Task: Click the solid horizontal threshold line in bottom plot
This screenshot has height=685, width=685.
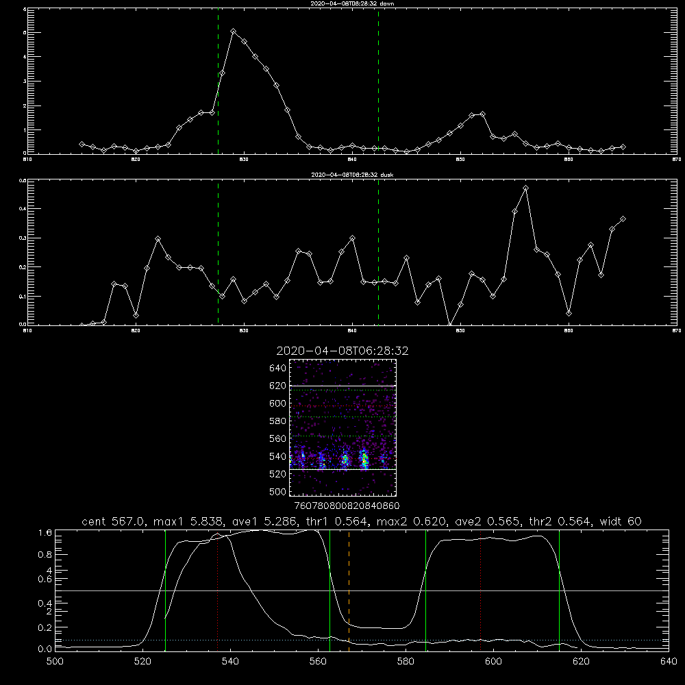Action: coord(362,590)
